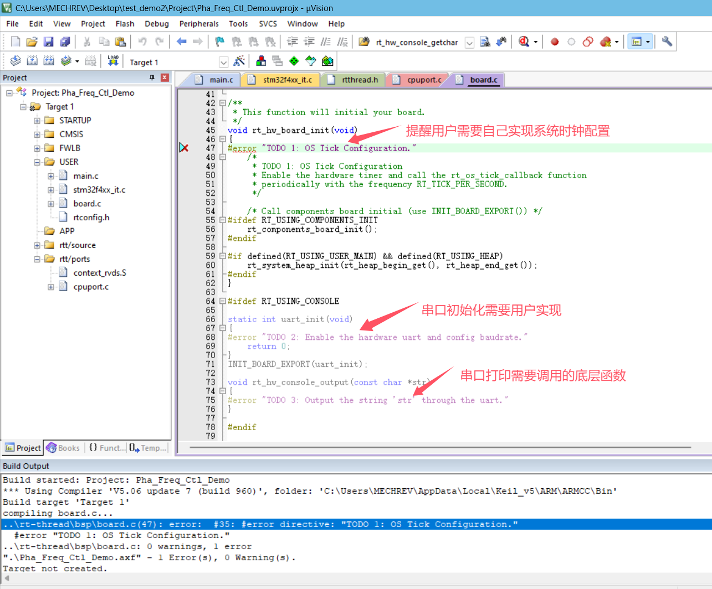
Task: Undo the last edit
Action: (x=143, y=42)
